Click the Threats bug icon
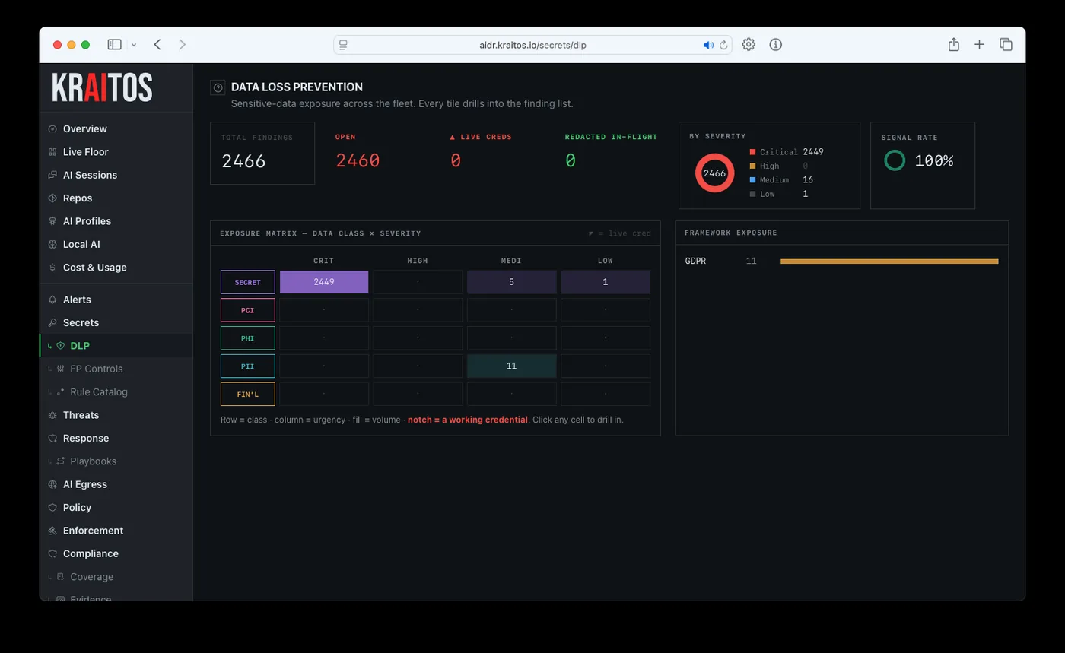The height and width of the screenshot is (653, 1065). coord(52,415)
